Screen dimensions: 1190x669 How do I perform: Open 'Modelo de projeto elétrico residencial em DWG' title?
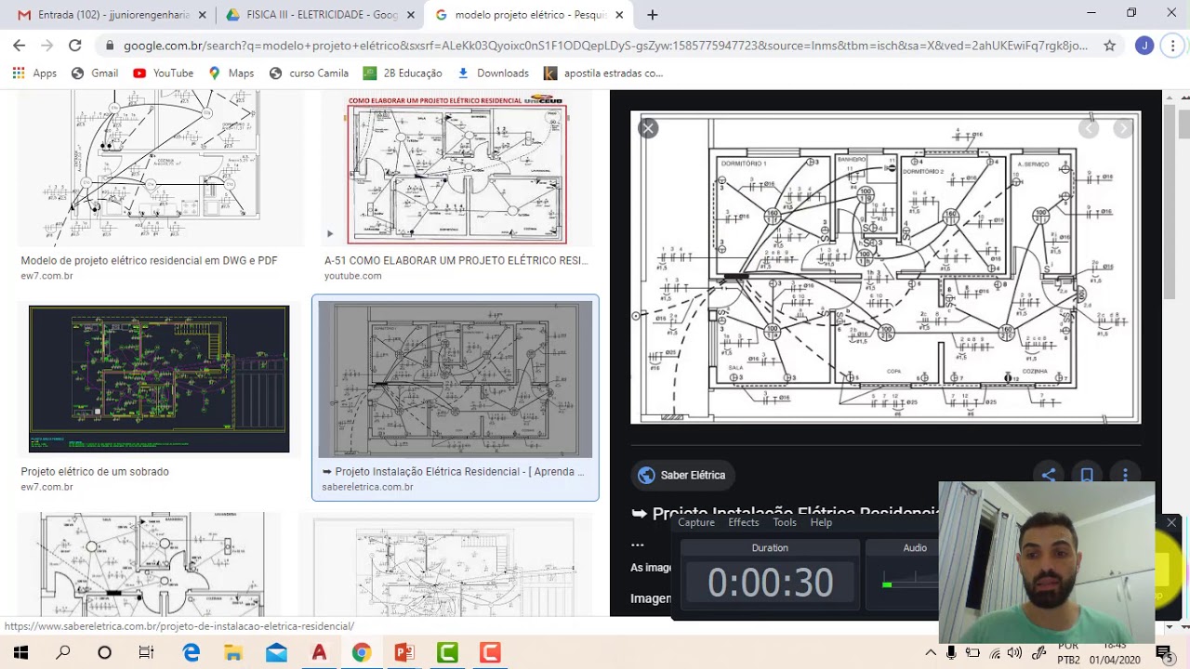pos(149,261)
